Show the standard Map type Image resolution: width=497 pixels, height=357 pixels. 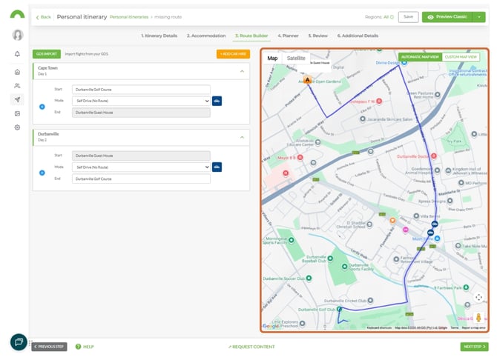[272, 59]
